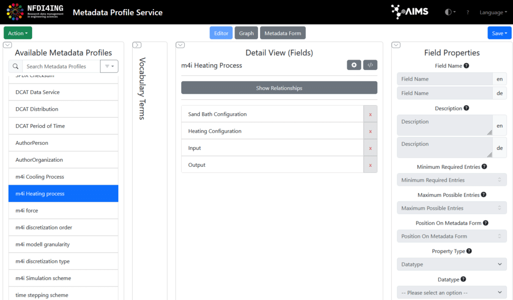The width and height of the screenshot is (513, 300).
Task: Collapse the Available Metadata Profiles panel
Action: pyautogui.click(x=8, y=45)
